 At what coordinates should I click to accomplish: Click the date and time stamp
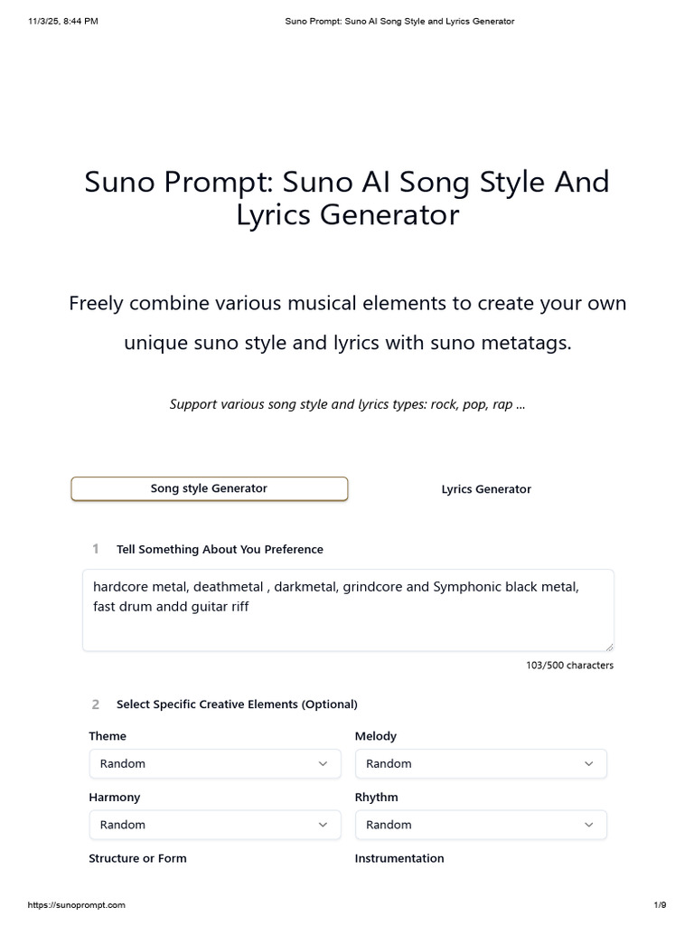(x=63, y=21)
